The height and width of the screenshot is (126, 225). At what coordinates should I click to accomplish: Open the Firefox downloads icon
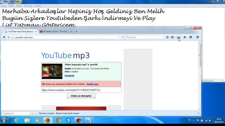tap(179, 37)
